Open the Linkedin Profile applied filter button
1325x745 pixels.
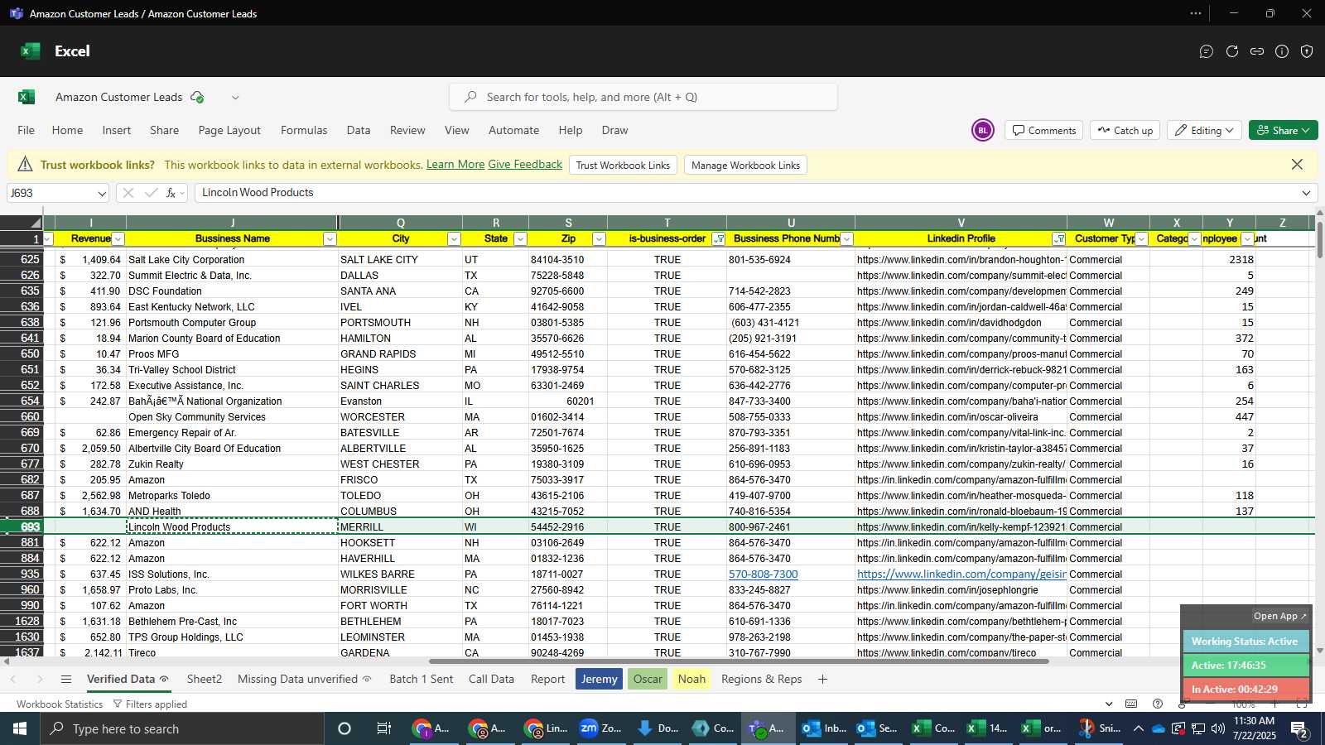pos(1058,238)
